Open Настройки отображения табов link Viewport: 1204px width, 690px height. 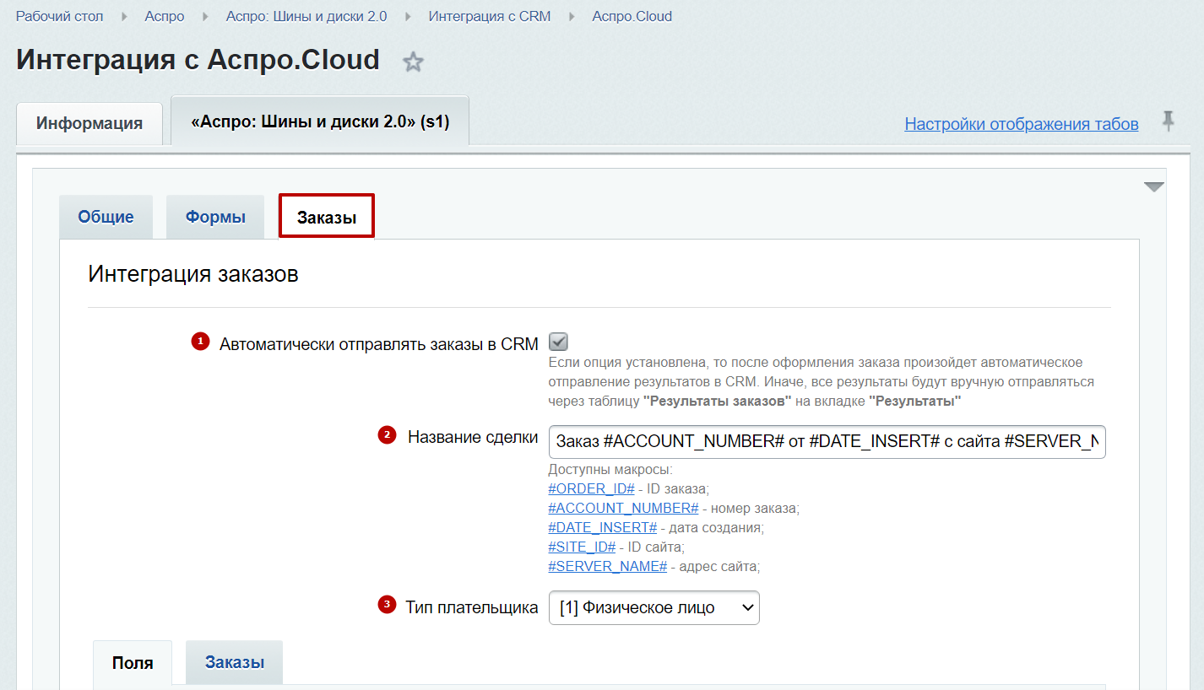point(1022,124)
